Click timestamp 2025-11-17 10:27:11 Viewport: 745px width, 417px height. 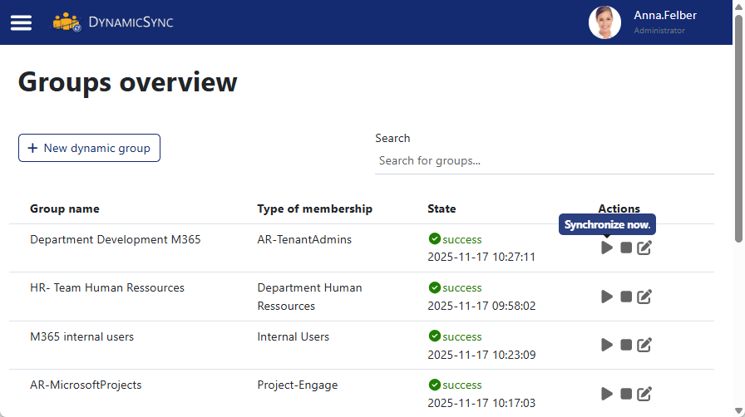tap(481, 257)
